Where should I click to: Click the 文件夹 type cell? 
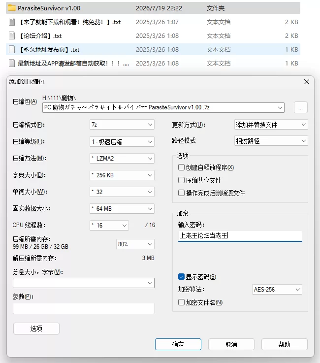(216, 8)
